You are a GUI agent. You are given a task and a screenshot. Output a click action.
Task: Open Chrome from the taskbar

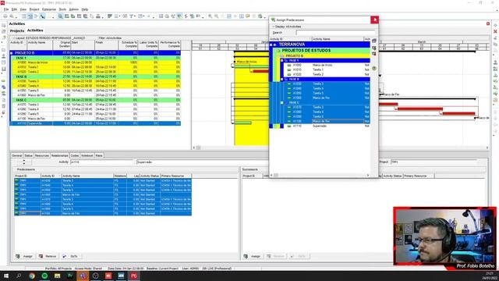coord(32,276)
